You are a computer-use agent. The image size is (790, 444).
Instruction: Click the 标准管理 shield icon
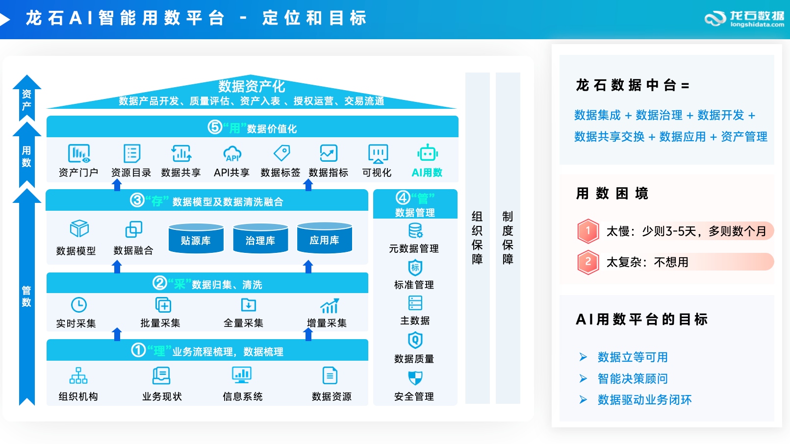415,268
